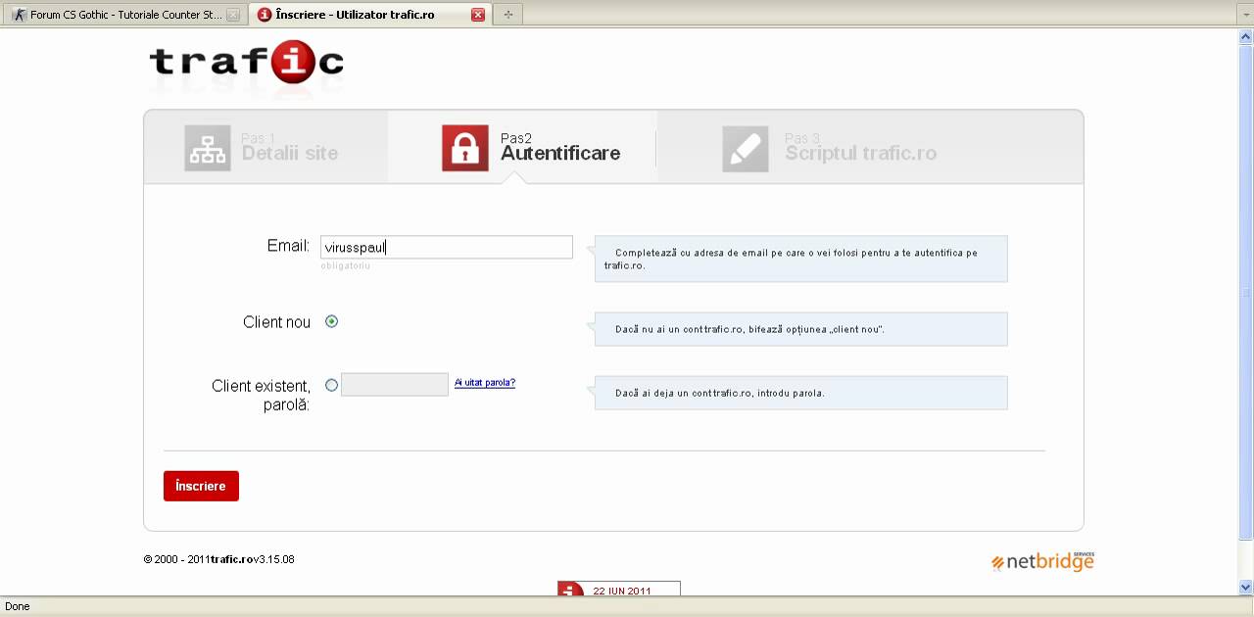The height and width of the screenshot is (617, 1254).
Task: Close the Forum CS Gothic tab
Action: (232, 15)
